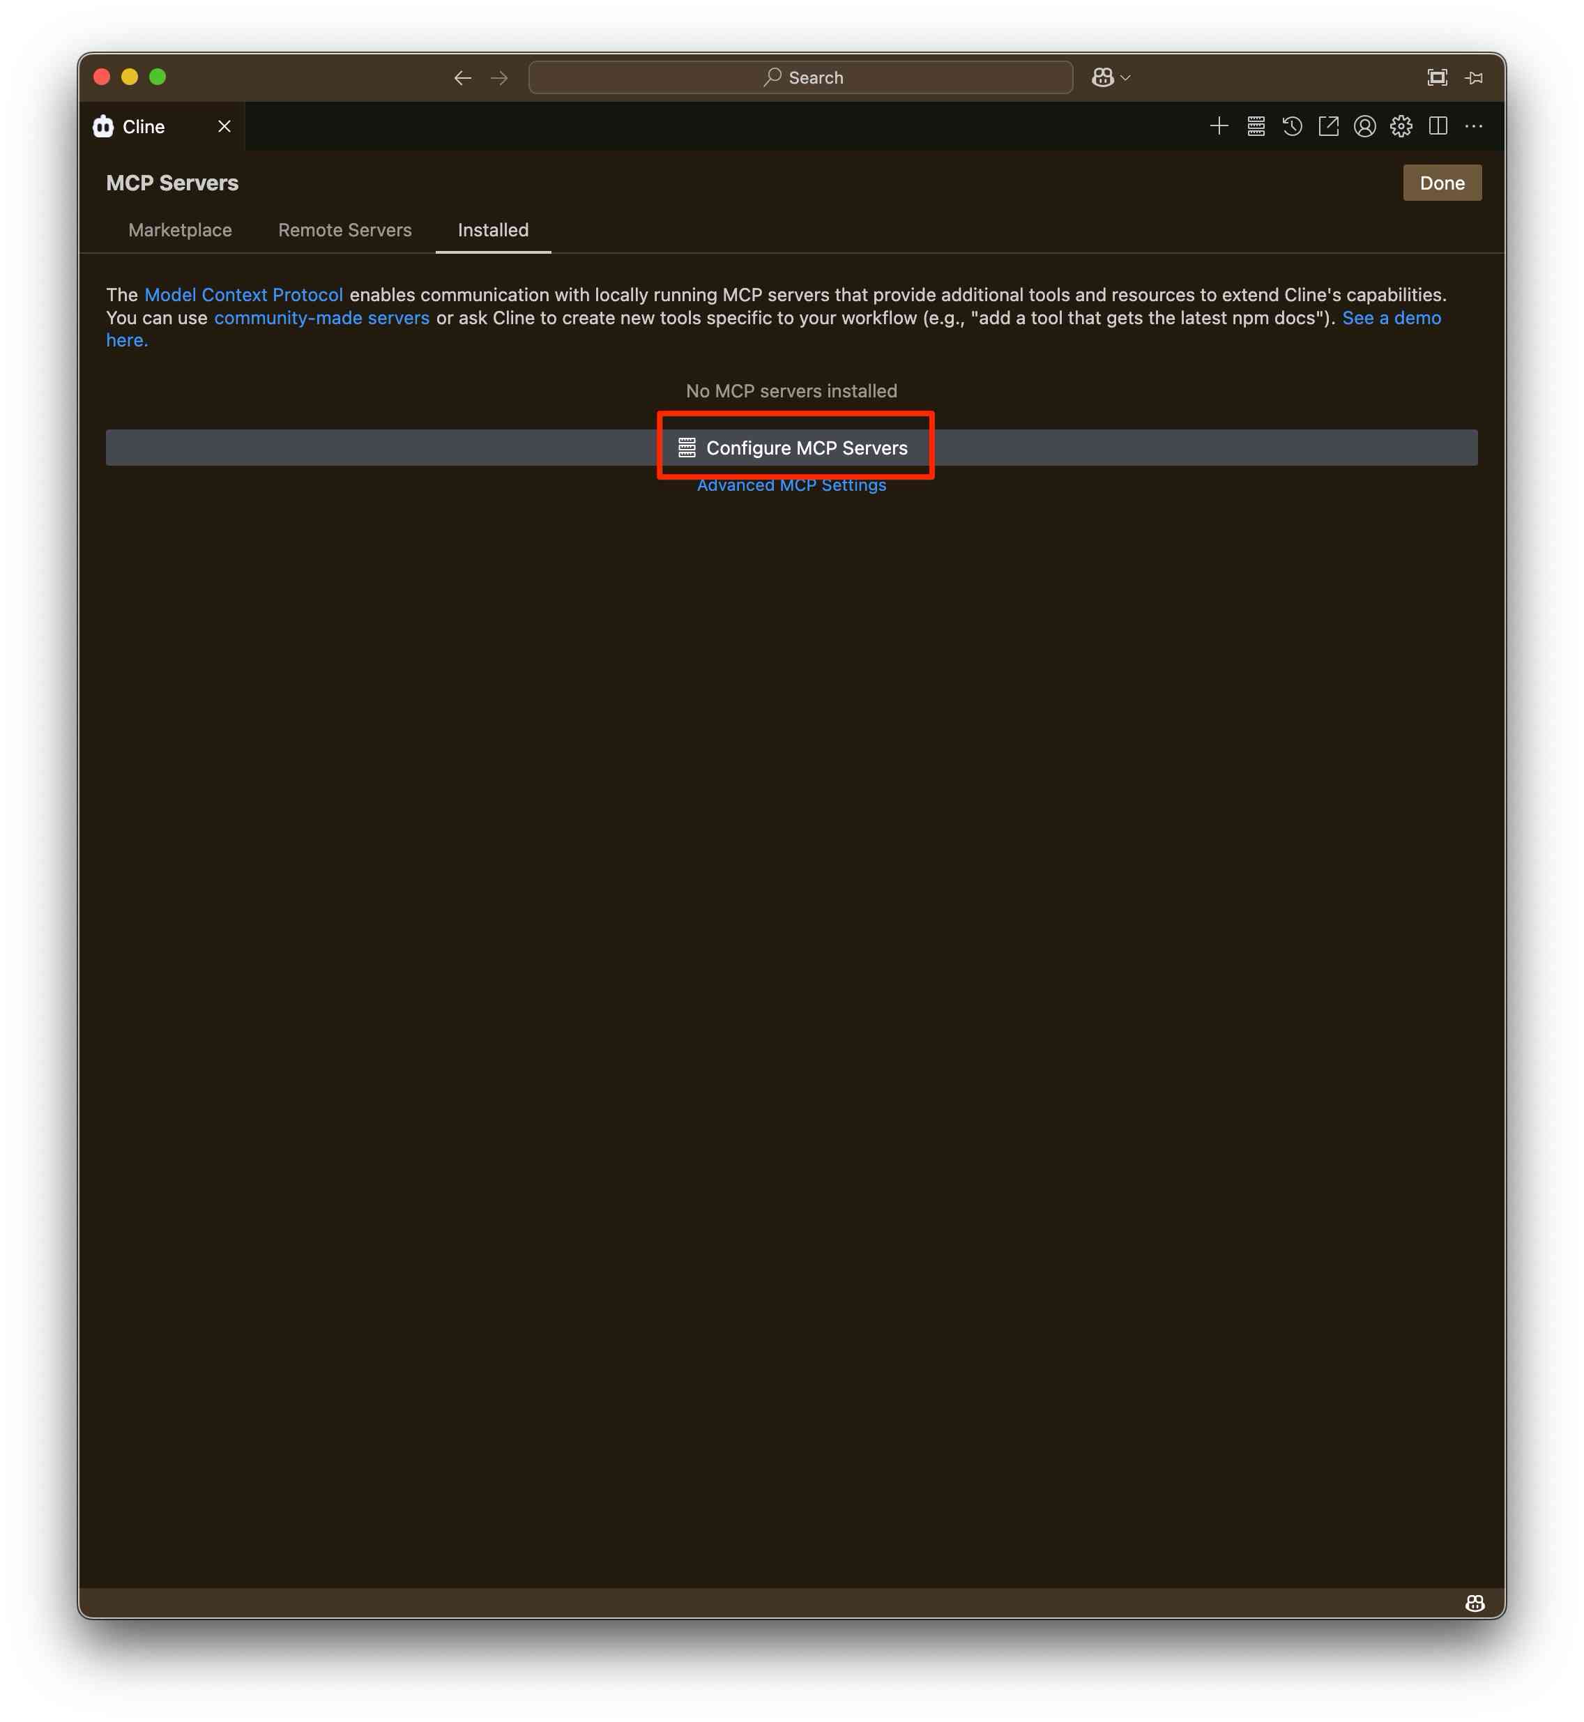Select the Installed tab

(x=493, y=229)
